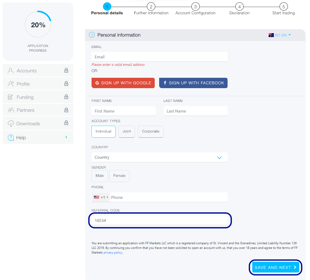Screen dimensions: 310x280
Task: Open the +1 phone country code selector
Action: tap(101, 197)
